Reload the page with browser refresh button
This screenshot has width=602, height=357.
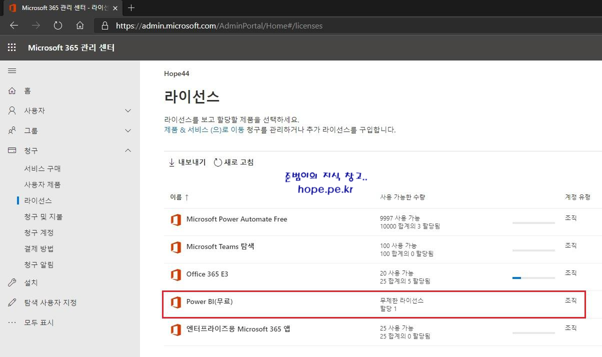(58, 25)
